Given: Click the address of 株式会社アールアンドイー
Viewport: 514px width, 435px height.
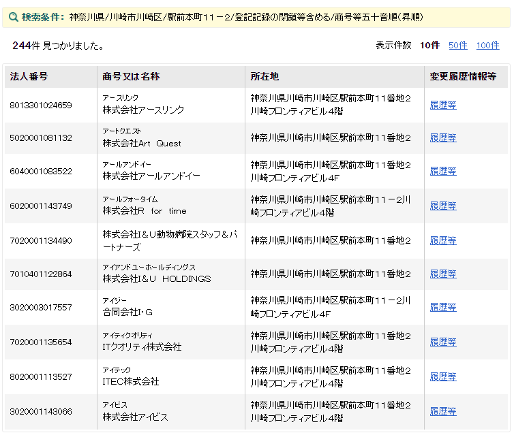Looking at the screenshot, I should point(331,171).
